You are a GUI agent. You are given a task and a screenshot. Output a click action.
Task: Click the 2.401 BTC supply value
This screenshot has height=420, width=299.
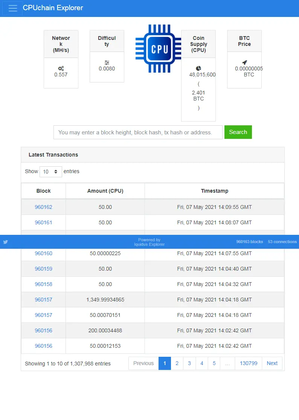tap(198, 96)
